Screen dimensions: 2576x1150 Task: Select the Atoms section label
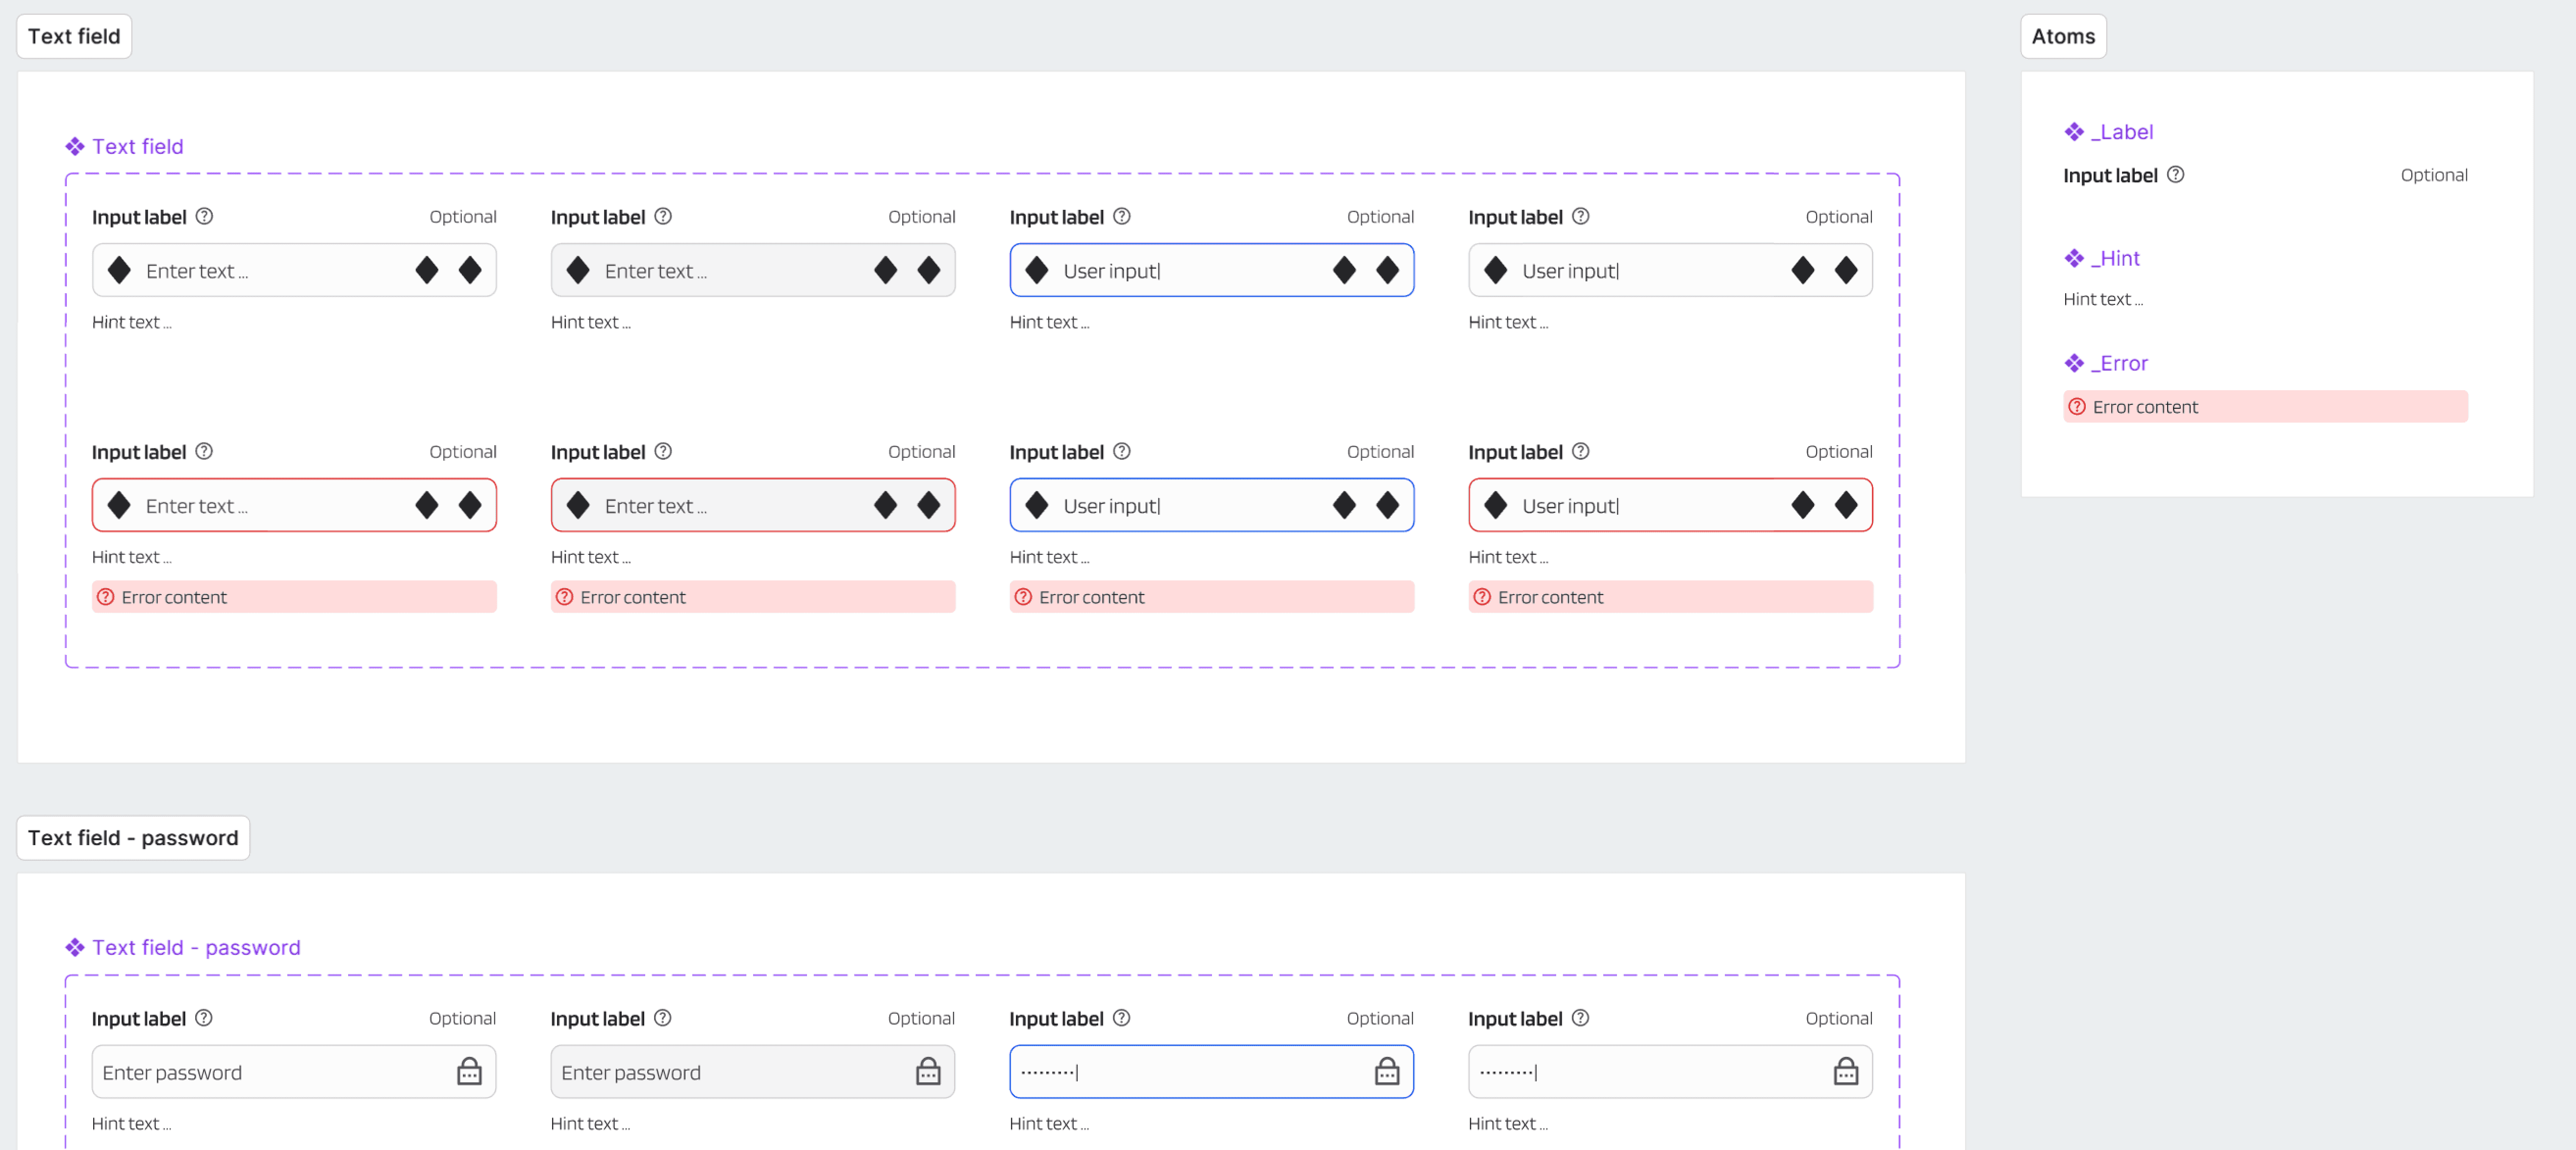pyautogui.click(x=2063, y=36)
